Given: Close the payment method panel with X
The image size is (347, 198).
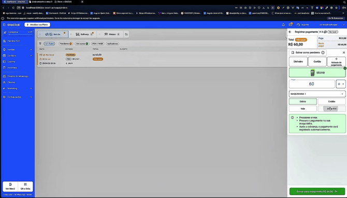Looking at the screenshot, I should point(344,52).
